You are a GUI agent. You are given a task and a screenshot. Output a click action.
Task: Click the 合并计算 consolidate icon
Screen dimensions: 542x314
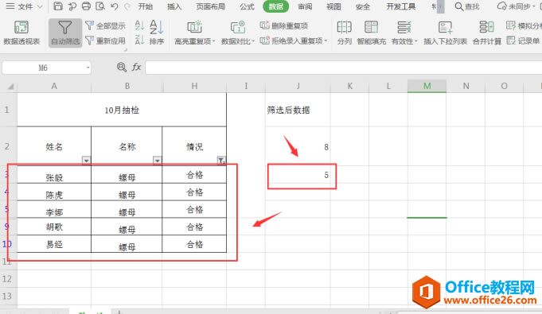(x=487, y=33)
